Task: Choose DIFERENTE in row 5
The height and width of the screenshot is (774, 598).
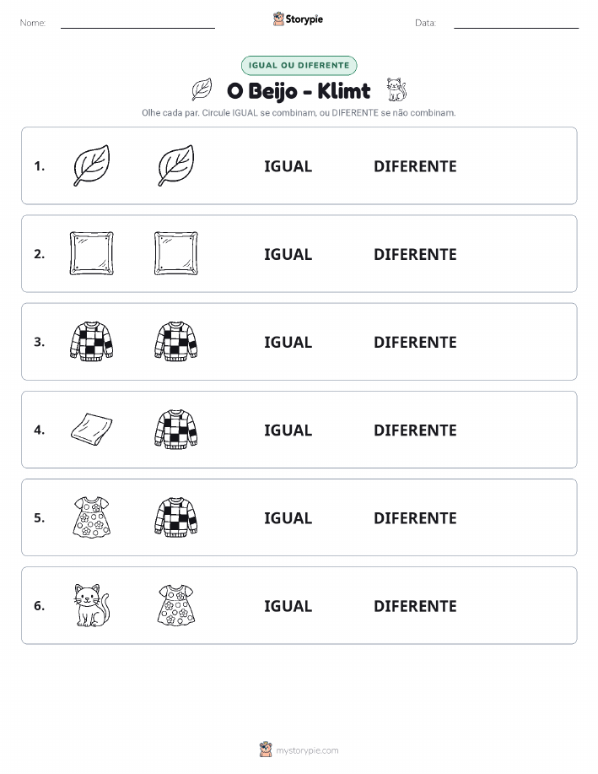Action: coord(415,517)
